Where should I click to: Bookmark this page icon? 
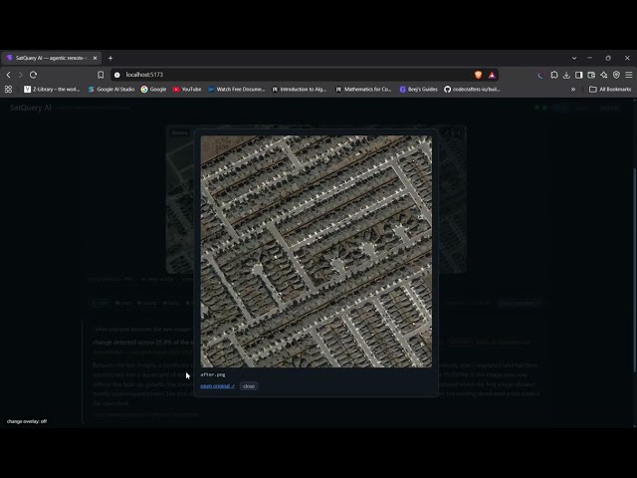(101, 75)
